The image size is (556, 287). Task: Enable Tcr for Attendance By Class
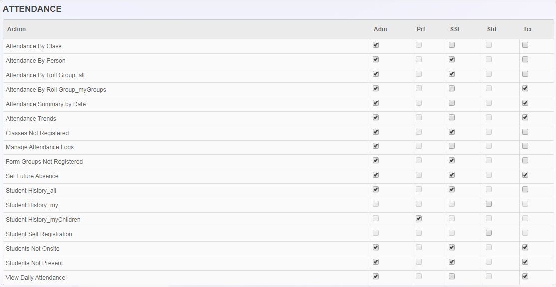click(x=525, y=45)
